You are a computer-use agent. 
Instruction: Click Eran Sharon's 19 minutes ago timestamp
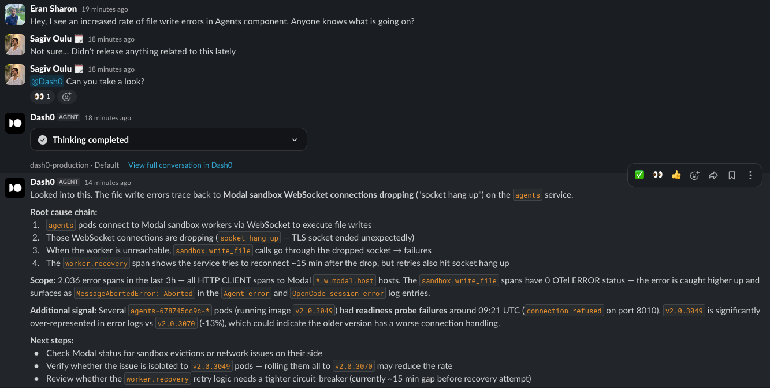coord(105,9)
